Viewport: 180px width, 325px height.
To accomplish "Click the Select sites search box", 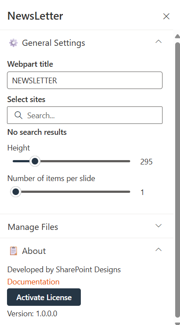I will [x=85, y=115].
